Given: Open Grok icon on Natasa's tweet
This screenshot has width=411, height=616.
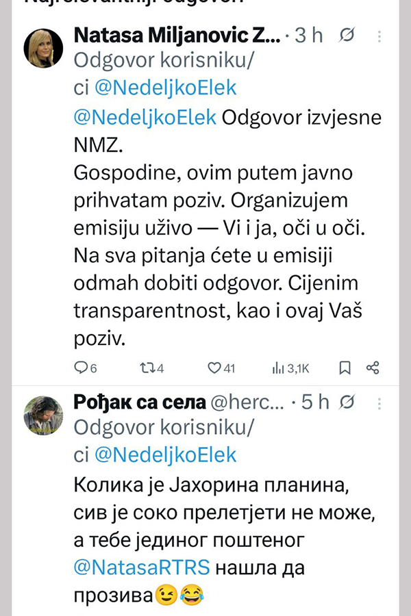Looking at the screenshot, I should coord(348,36).
